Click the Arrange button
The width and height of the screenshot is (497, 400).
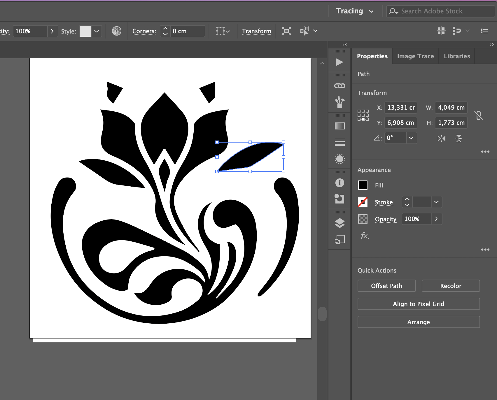419,322
